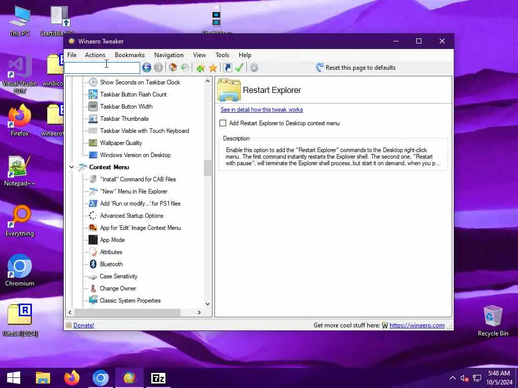The image size is (518, 388).
Task: Select the Recycle Bin desktop icon
Action: (x=493, y=321)
